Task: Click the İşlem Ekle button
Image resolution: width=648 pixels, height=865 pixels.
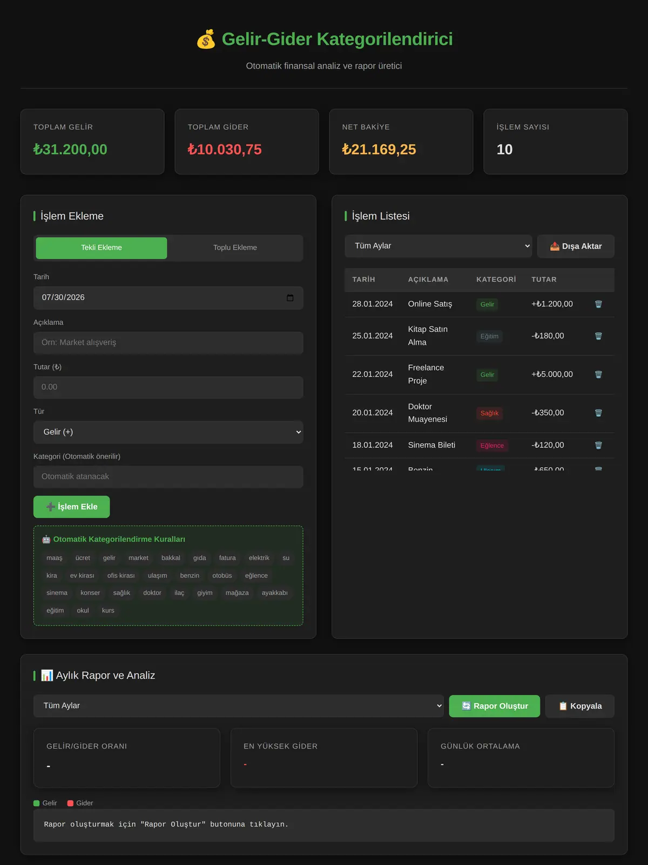Action: tap(72, 507)
